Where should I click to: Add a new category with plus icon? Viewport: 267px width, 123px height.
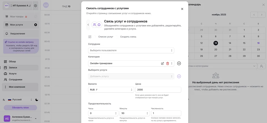point(179,63)
